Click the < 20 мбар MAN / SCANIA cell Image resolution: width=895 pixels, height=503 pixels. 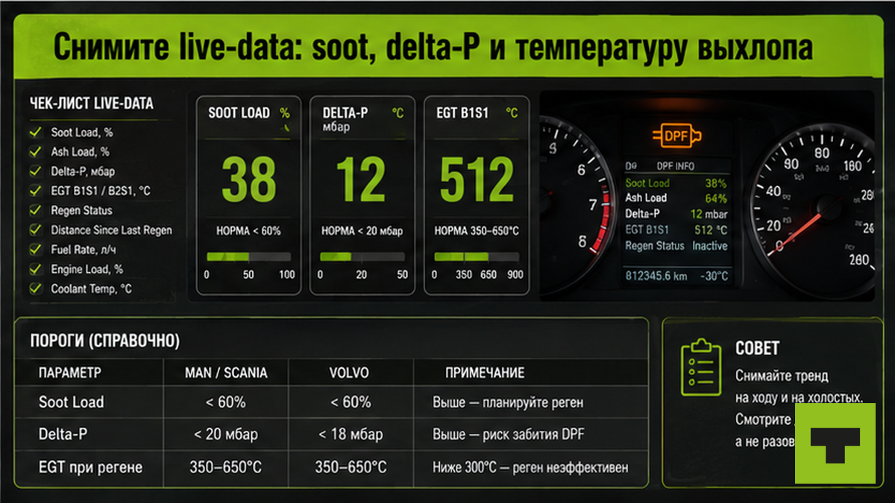[226, 434]
